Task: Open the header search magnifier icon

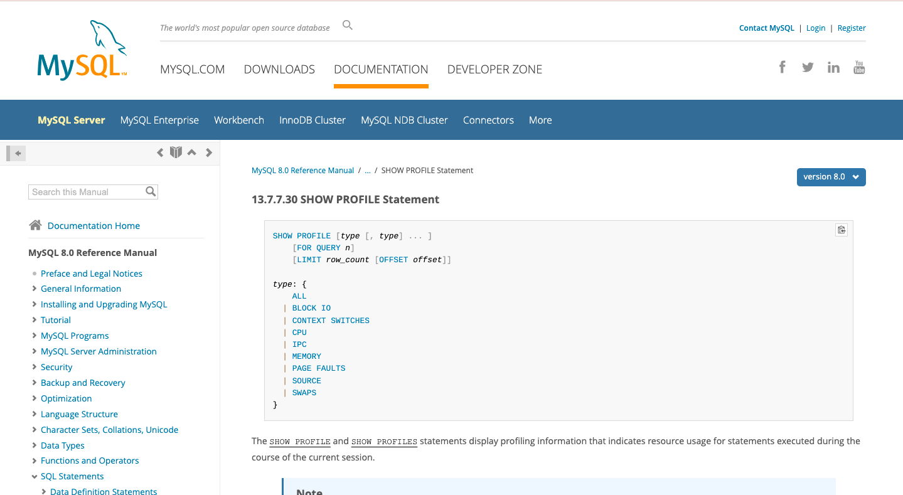Action: point(348,25)
